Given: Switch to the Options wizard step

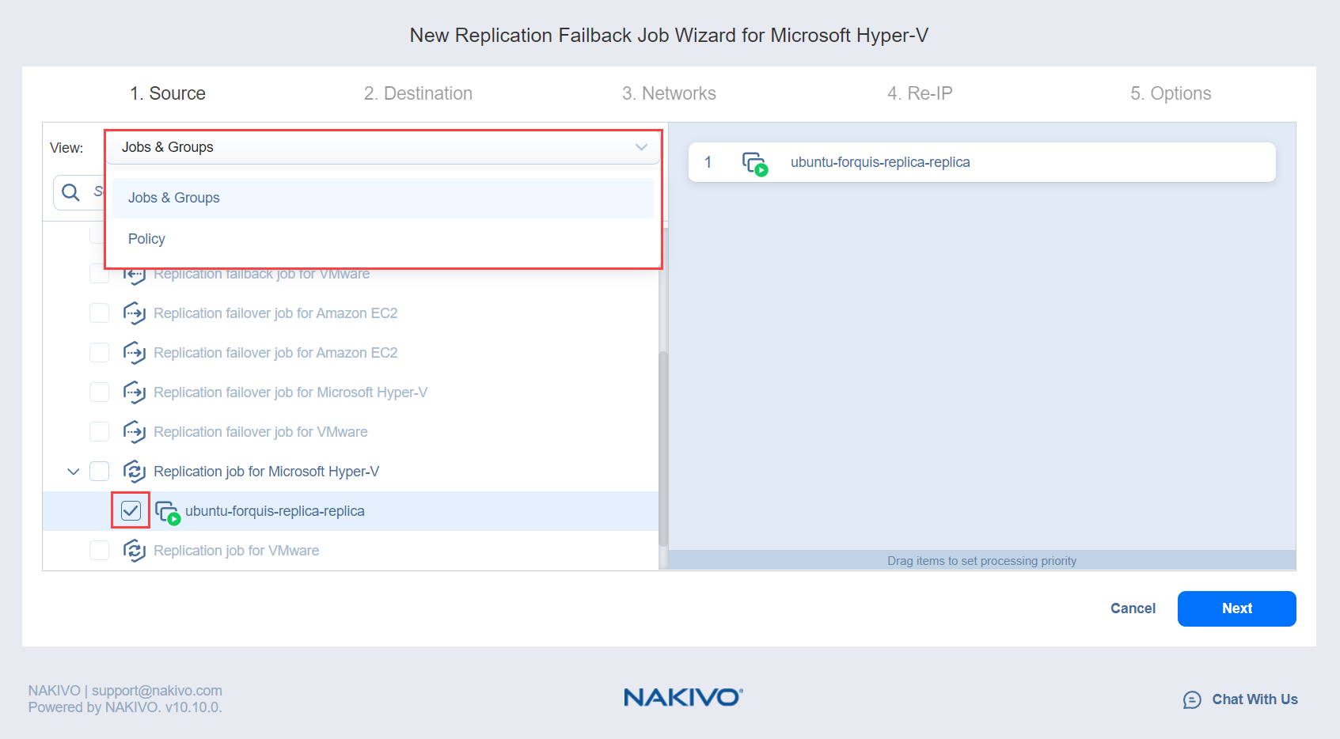Looking at the screenshot, I should tap(1170, 93).
